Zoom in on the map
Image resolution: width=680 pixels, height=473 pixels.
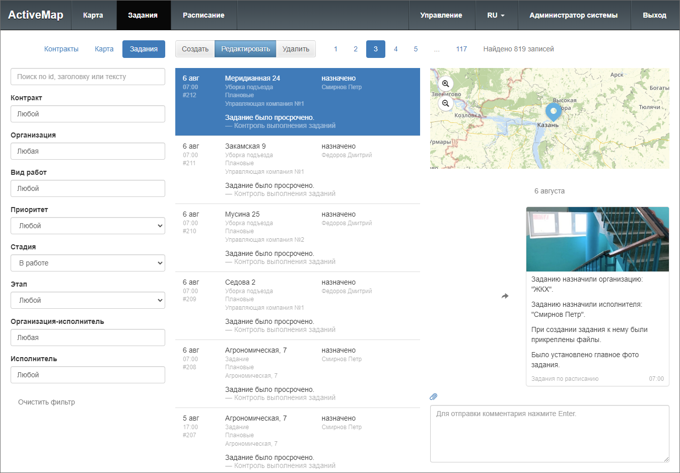pos(445,84)
